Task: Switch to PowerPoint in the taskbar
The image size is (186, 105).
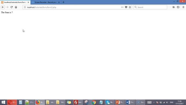Action: [120, 102]
